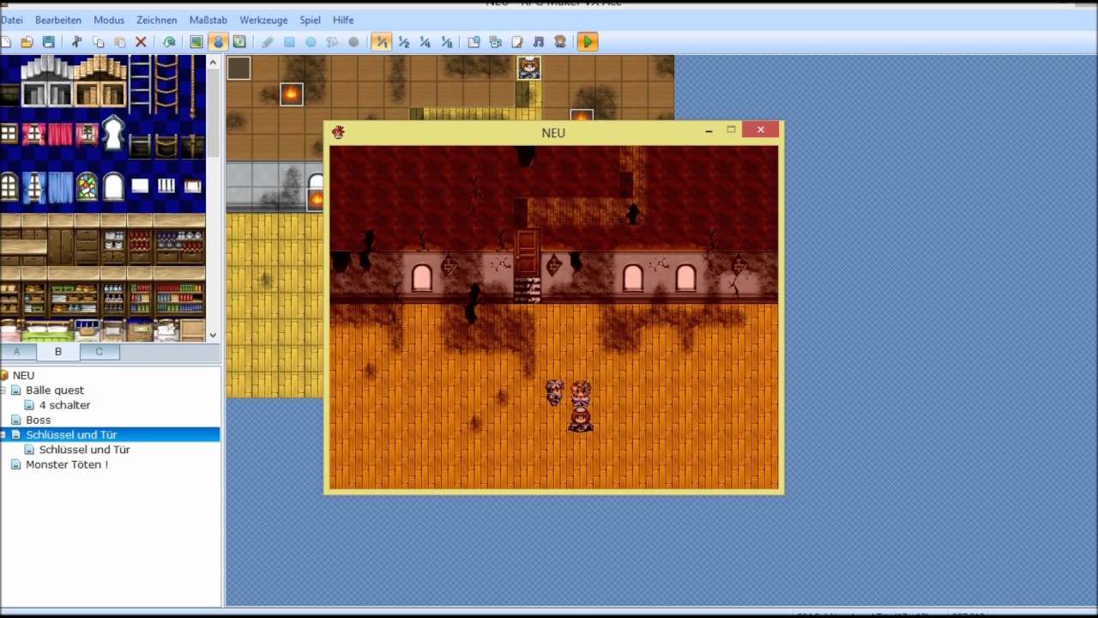Open the Spiel menu
Screen dimensions: 1098x618
click(310, 20)
